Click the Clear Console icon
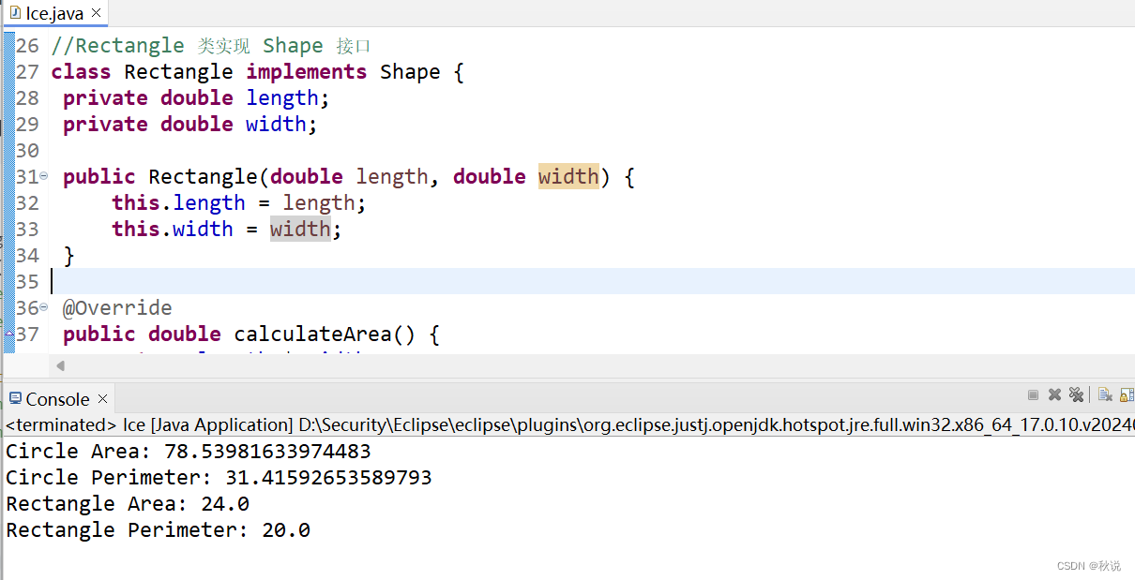This screenshot has height=580, width=1135. [1105, 395]
